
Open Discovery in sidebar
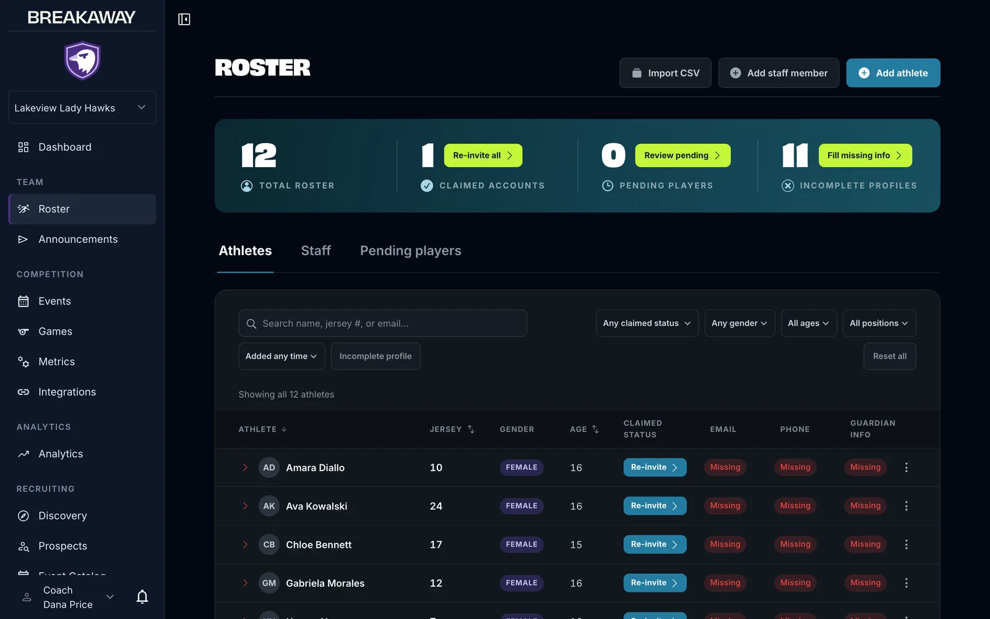pyautogui.click(x=82, y=516)
